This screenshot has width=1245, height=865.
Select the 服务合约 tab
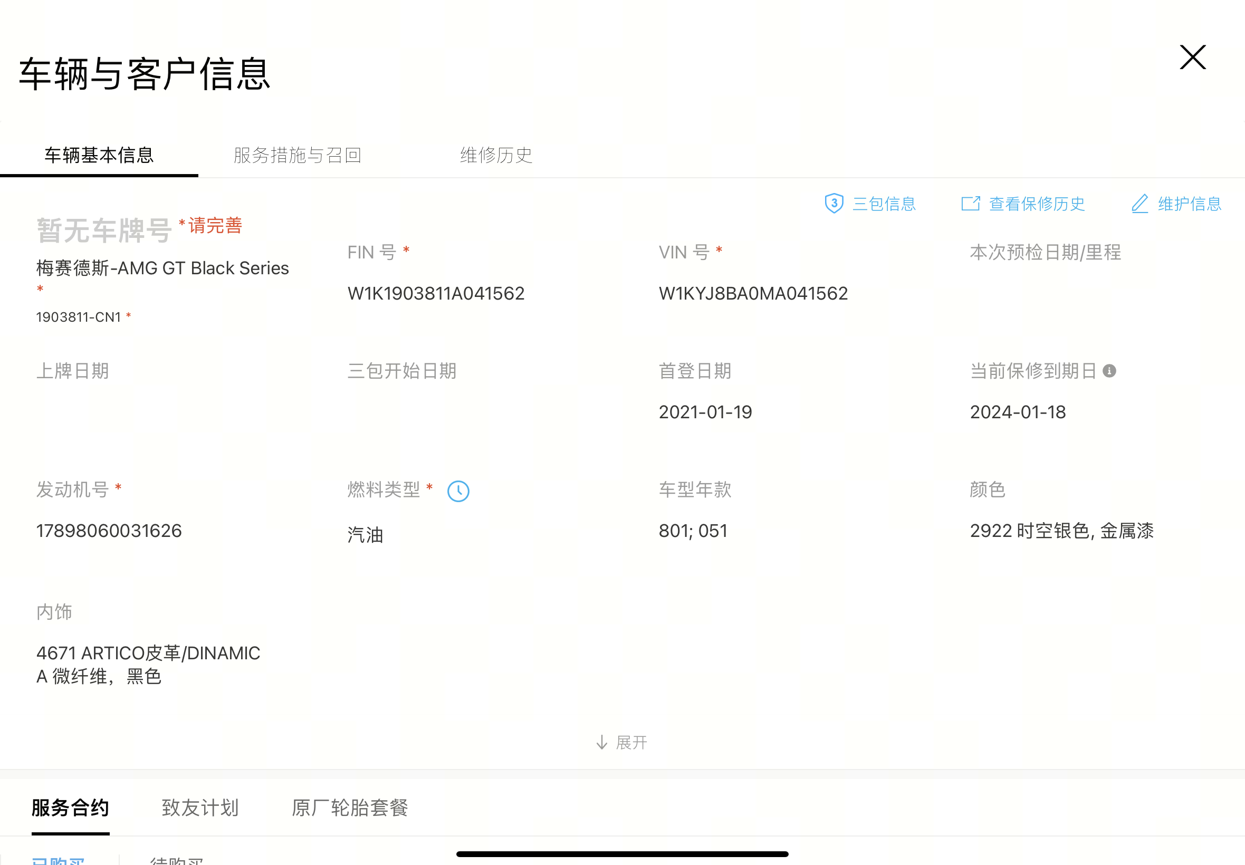click(71, 808)
